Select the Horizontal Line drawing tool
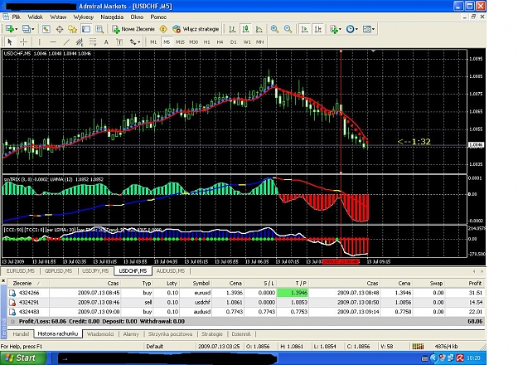The image size is (518, 365). [x=53, y=42]
